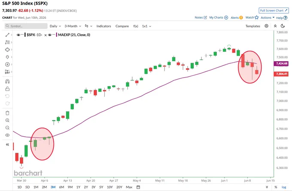The image size is (292, 191).
Task: Select the measurement ruler tool
Action: tap(7, 72)
